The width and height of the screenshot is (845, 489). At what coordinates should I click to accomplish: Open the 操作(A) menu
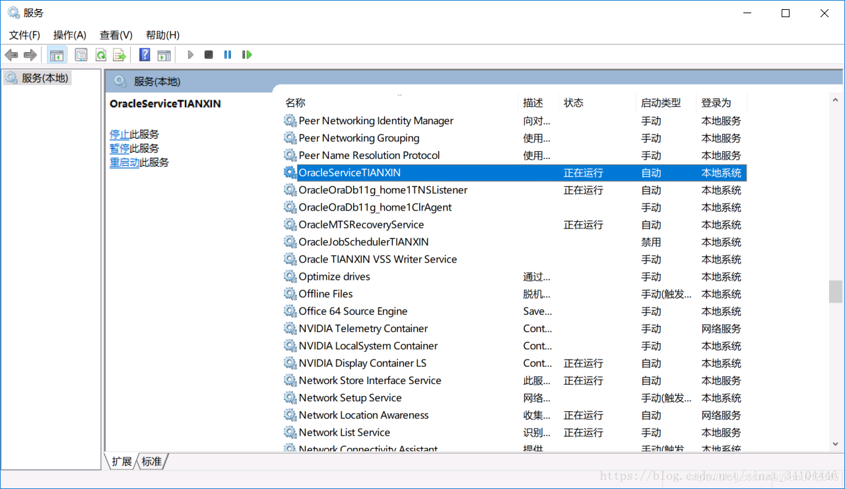(x=70, y=35)
